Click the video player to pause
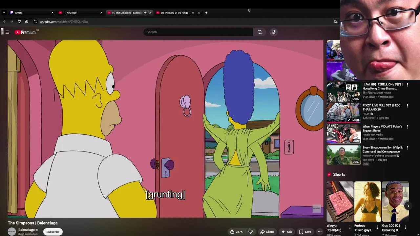The width and height of the screenshot is (420, 236). (165, 129)
